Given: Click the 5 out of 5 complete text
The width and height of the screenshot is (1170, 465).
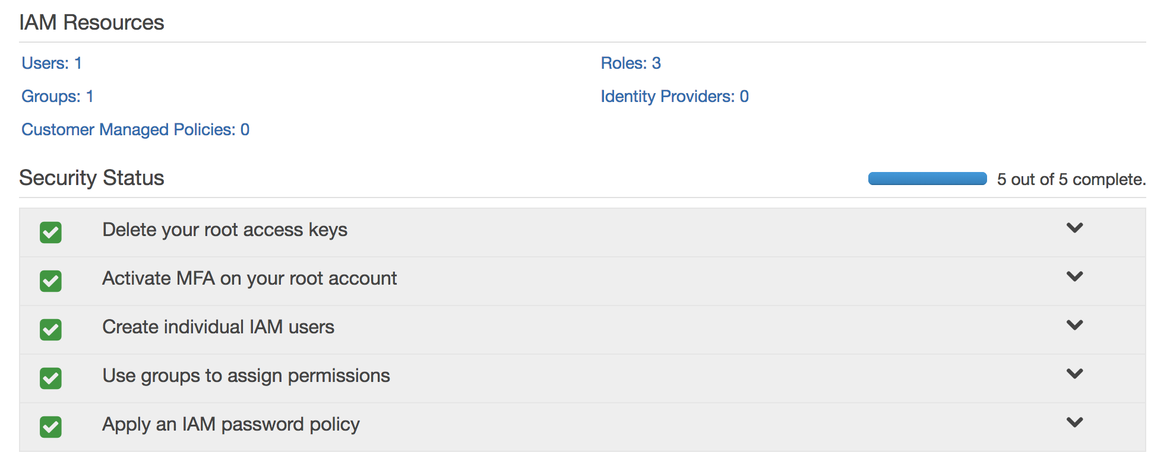Looking at the screenshot, I should [x=1071, y=180].
